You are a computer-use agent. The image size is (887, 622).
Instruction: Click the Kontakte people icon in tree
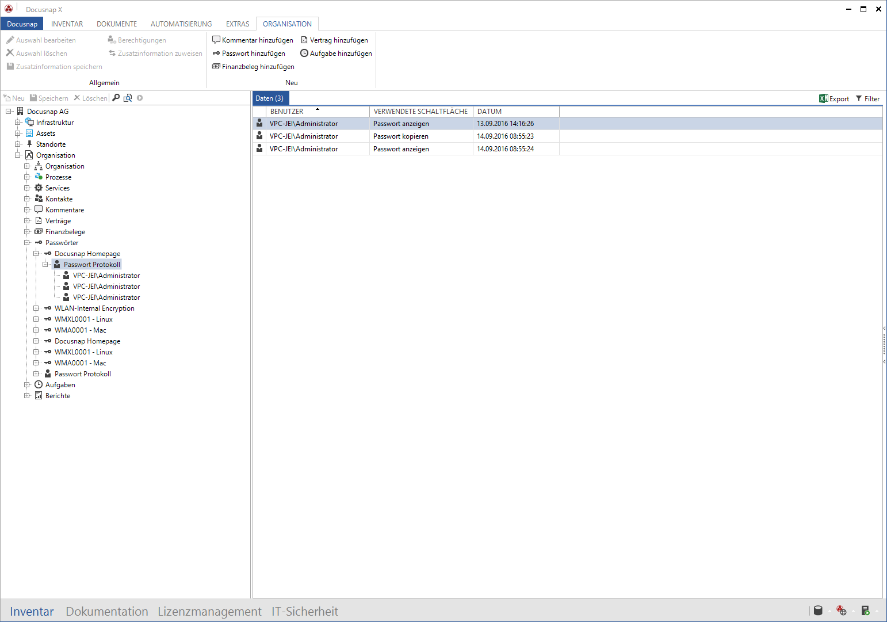39,199
